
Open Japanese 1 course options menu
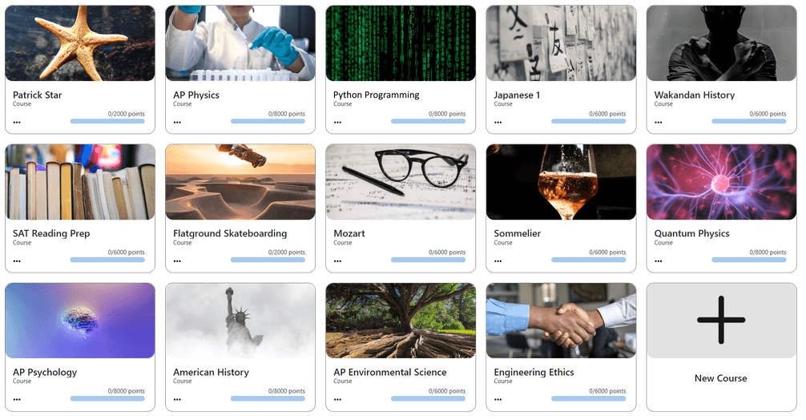pos(498,123)
